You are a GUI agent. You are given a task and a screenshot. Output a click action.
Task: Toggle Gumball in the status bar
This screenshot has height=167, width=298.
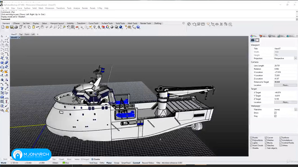tap(136, 163)
